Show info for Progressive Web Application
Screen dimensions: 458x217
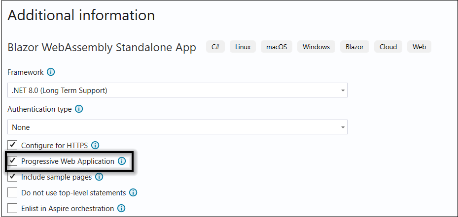point(122,161)
